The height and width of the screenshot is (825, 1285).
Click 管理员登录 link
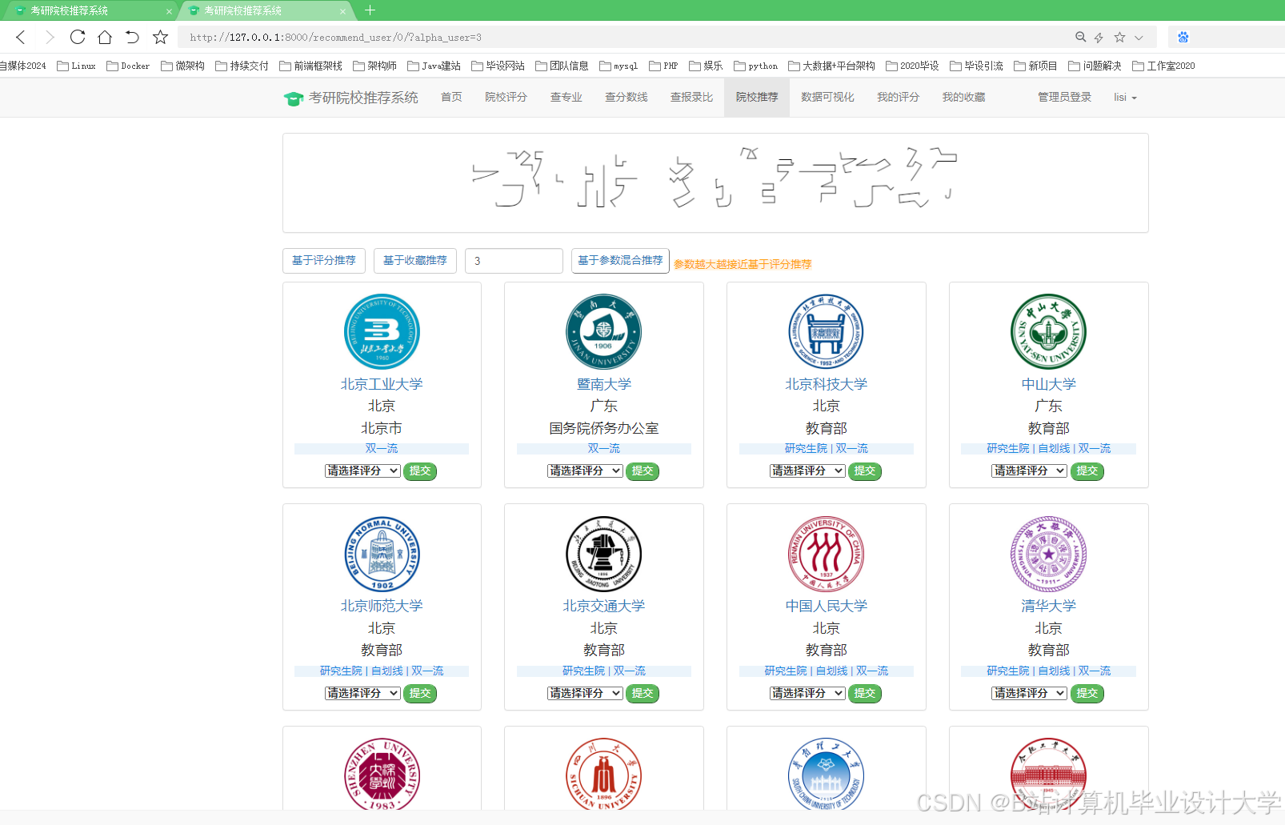point(1064,97)
